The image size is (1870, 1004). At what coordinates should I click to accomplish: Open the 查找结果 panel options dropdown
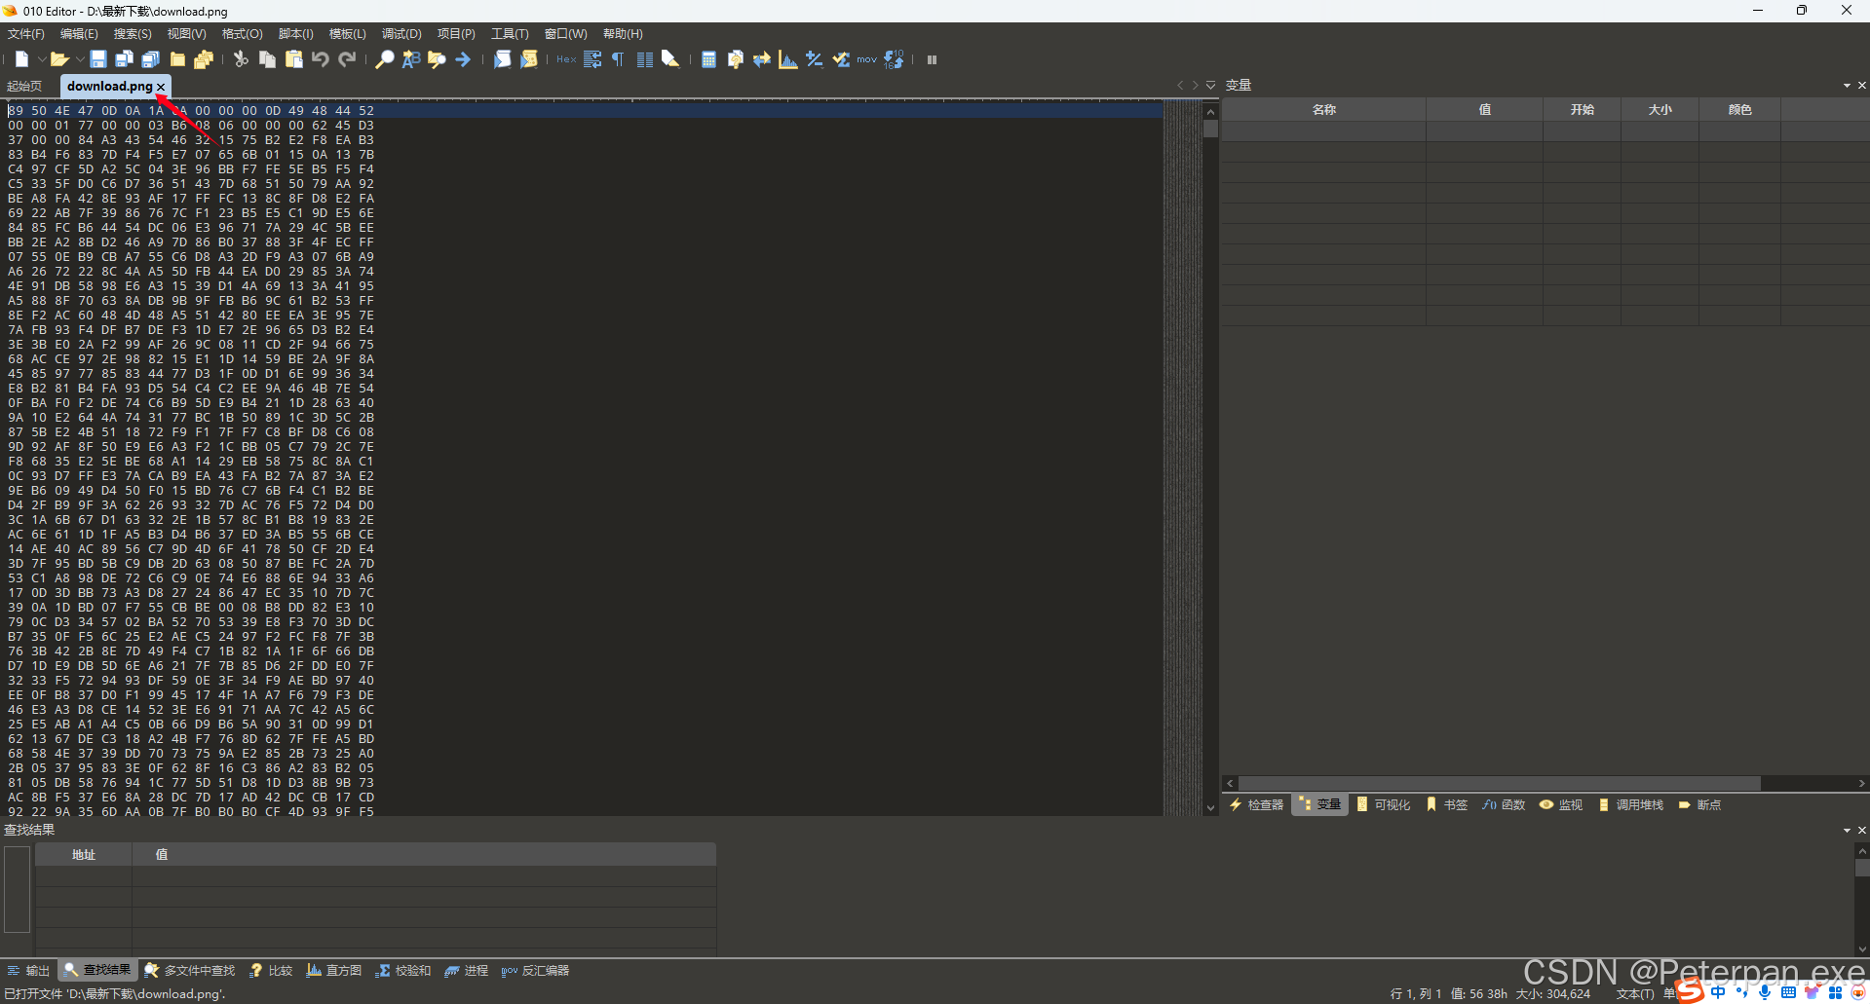pos(1847,831)
